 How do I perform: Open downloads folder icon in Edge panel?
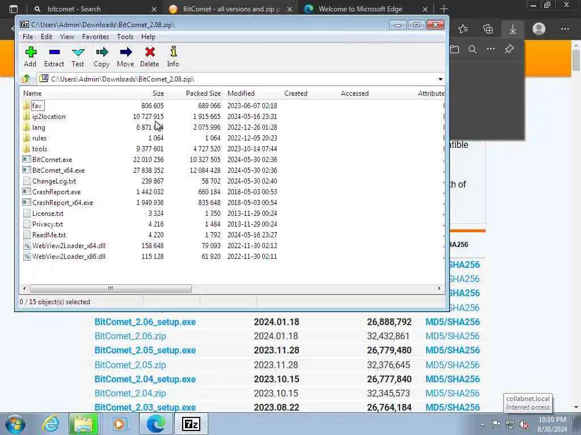(x=454, y=49)
